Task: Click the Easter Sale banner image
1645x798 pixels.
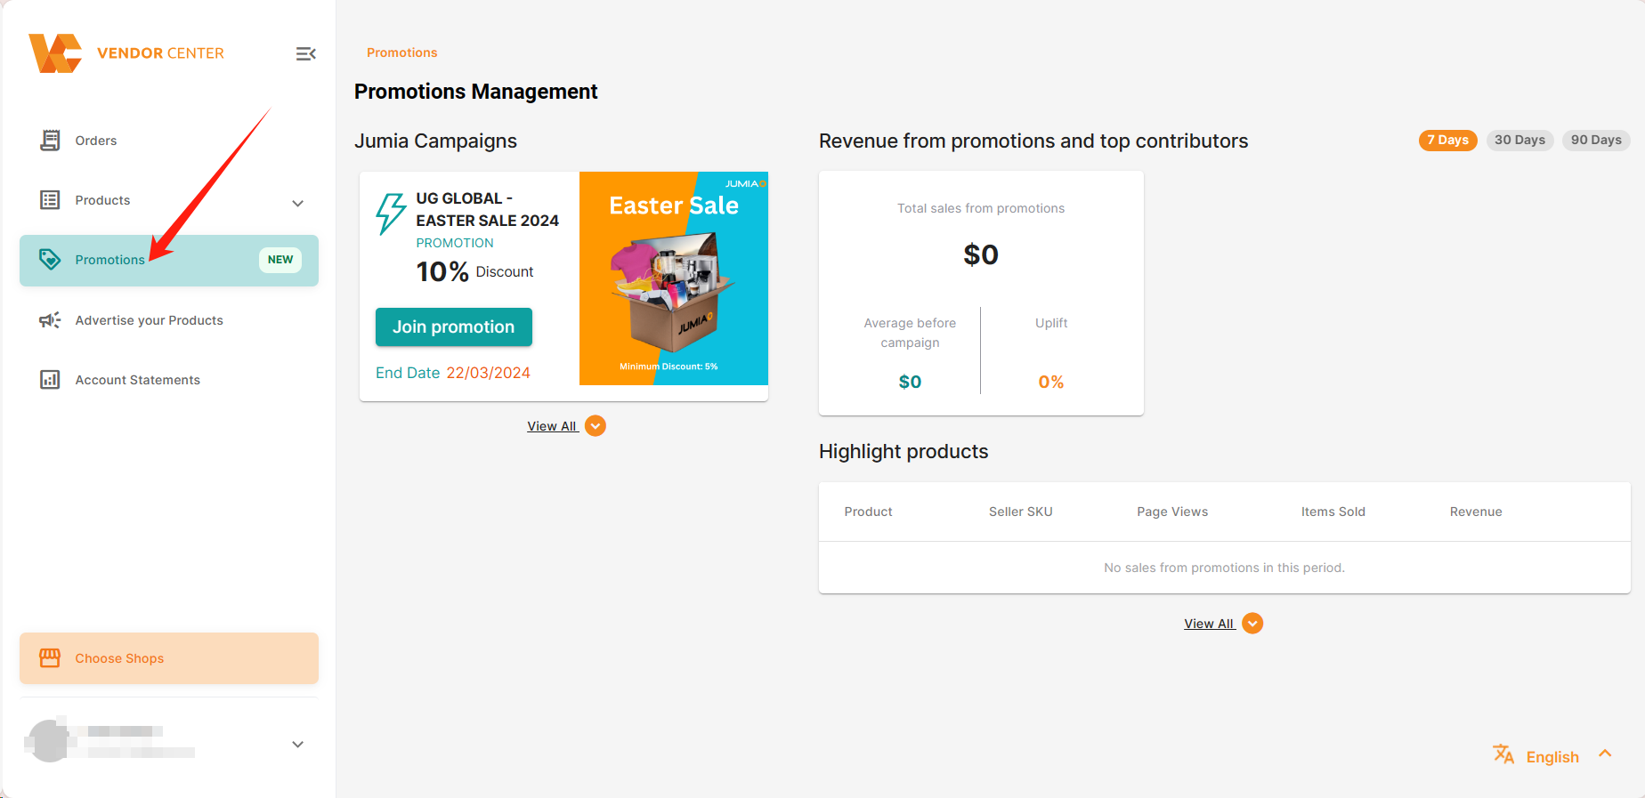Action: click(674, 278)
